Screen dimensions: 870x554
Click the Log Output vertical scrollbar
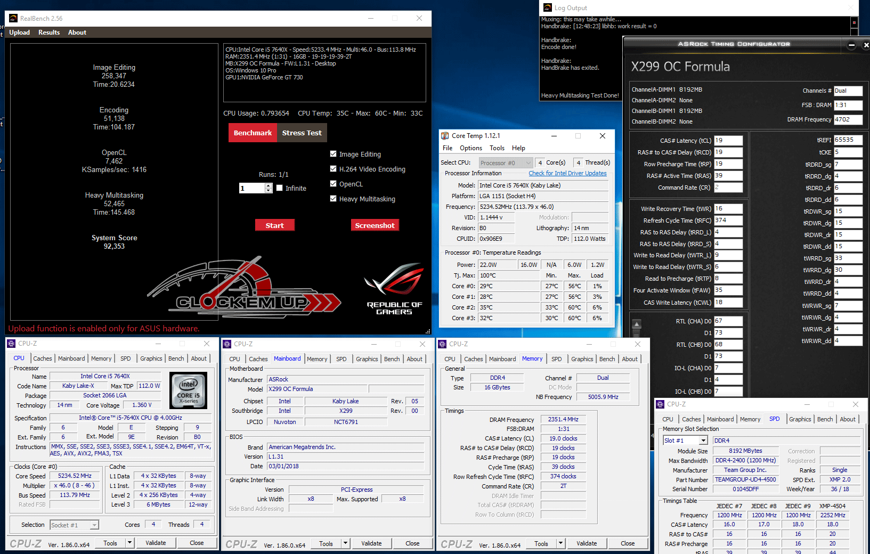854,24
